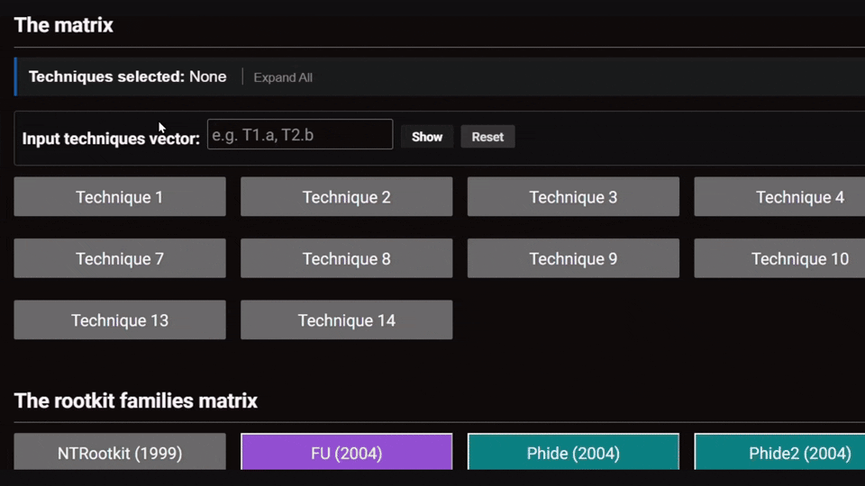Select the Technique 14 tile
Screen dimensions: 865x486
click(x=346, y=320)
